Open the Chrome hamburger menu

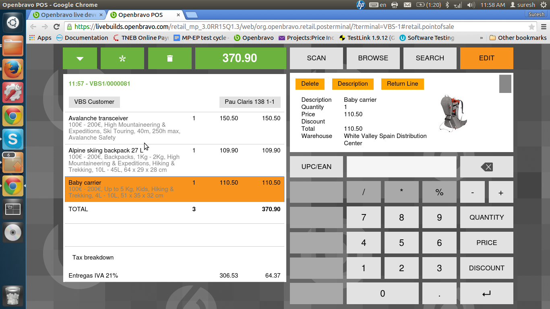(x=543, y=27)
